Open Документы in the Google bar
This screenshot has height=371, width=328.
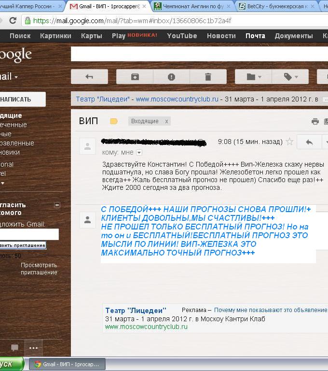tap(293, 36)
